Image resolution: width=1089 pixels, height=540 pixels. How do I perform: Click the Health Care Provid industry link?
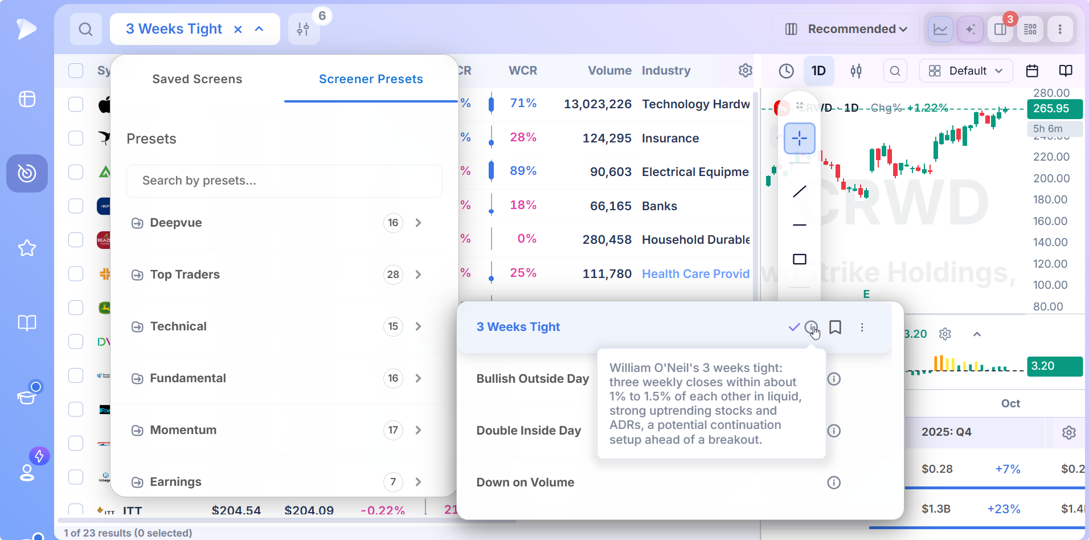click(x=695, y=274)
